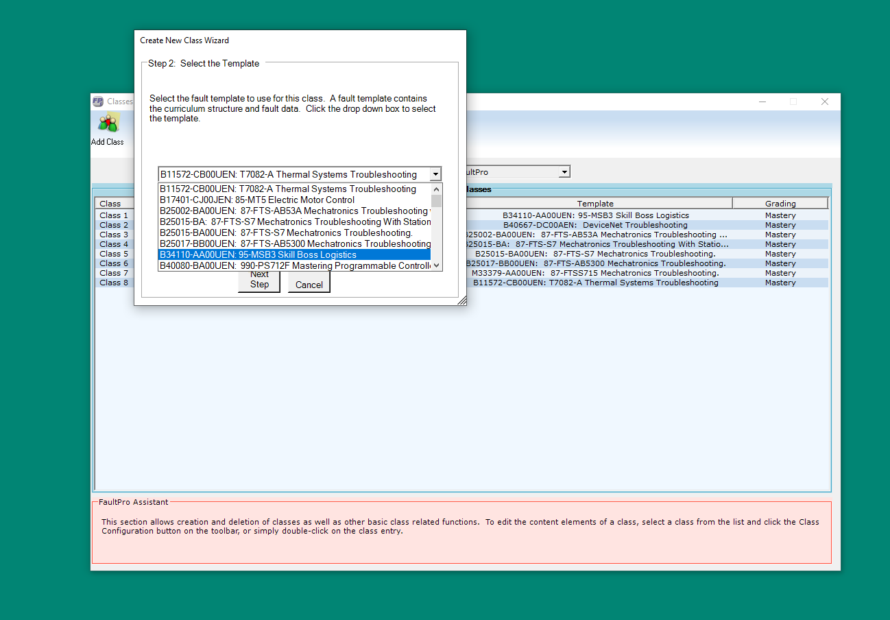Click dropdown list scrollbar down arrow
This screenshot has height=620, width=890.
(436, 265)
